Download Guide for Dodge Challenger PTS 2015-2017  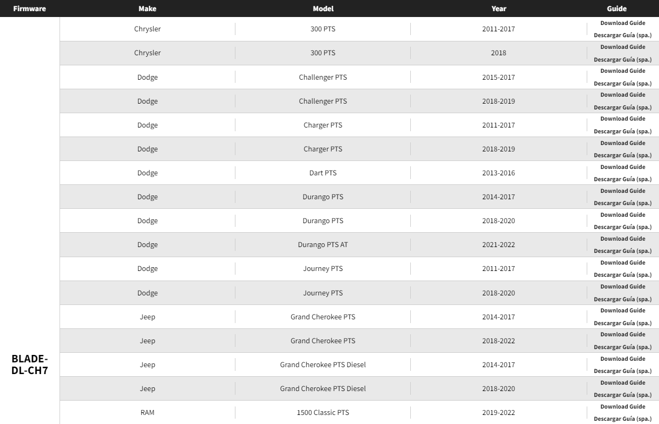[x=622, y=71]
